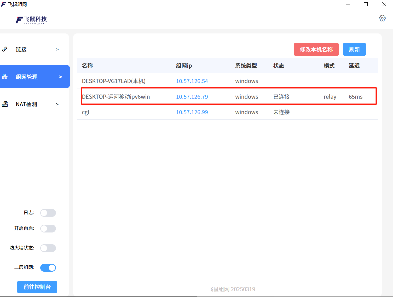Minimize the 飞鼠组网 window
This screenshot has width=393, height=297.
pyautogui.click(x=348, y=4)
